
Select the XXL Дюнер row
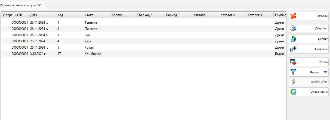click(143, 54)
